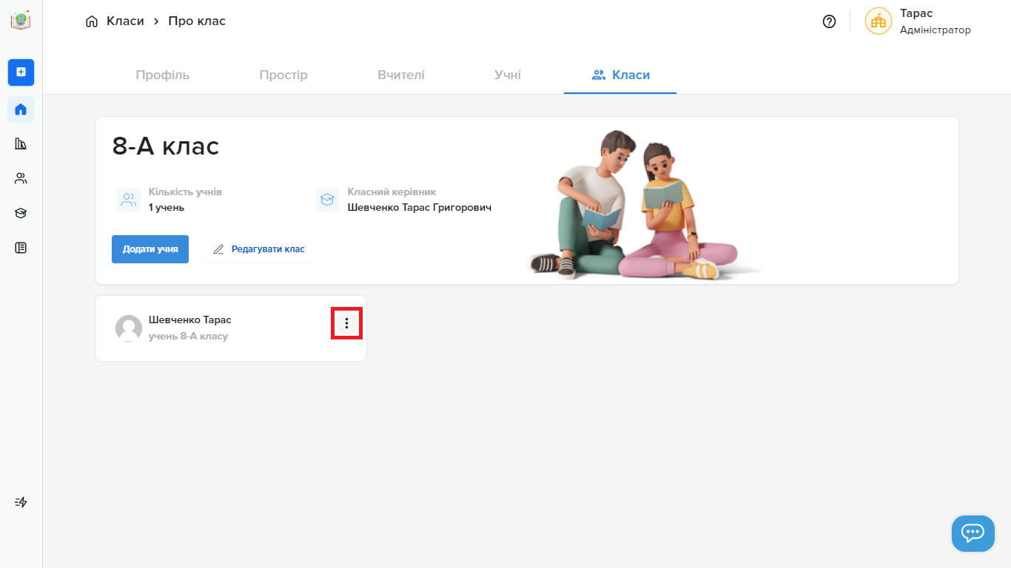Viewport: 1011px width, 568px height.
Task: Switch to the Простір tab
Action: pyautogui.click(x=283, y=75)
